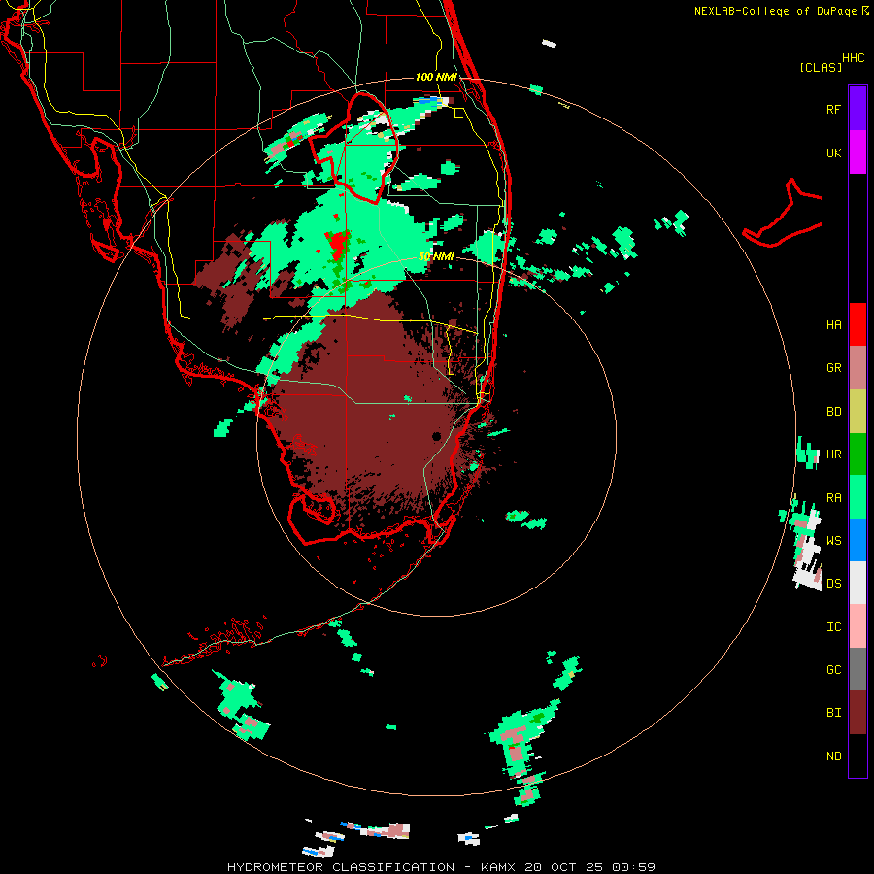
Task: Click the 100 NMI range ring label
Action: click(436, 77)
